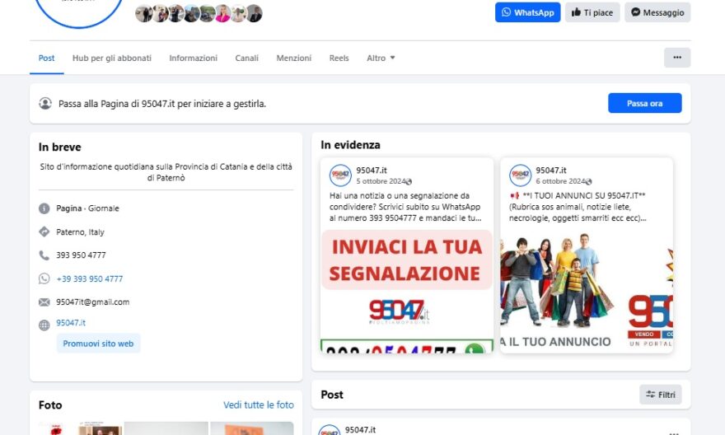The image size is (725, 435).
Task: Click the I TUOI ANNUNCI post text
Action: (578, 207)
